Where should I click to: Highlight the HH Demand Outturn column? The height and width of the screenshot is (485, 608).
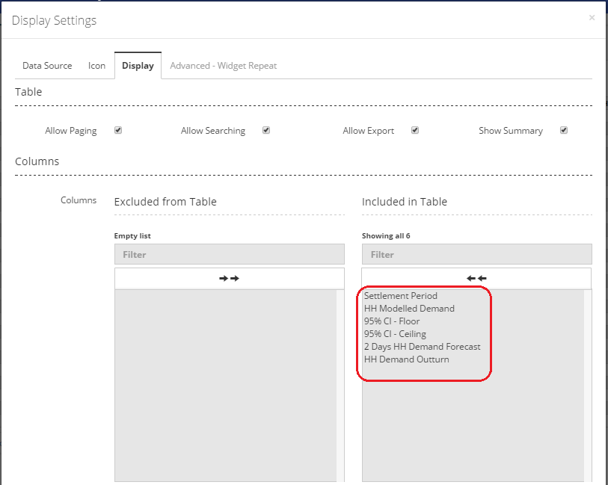click(x=406, y=359)
